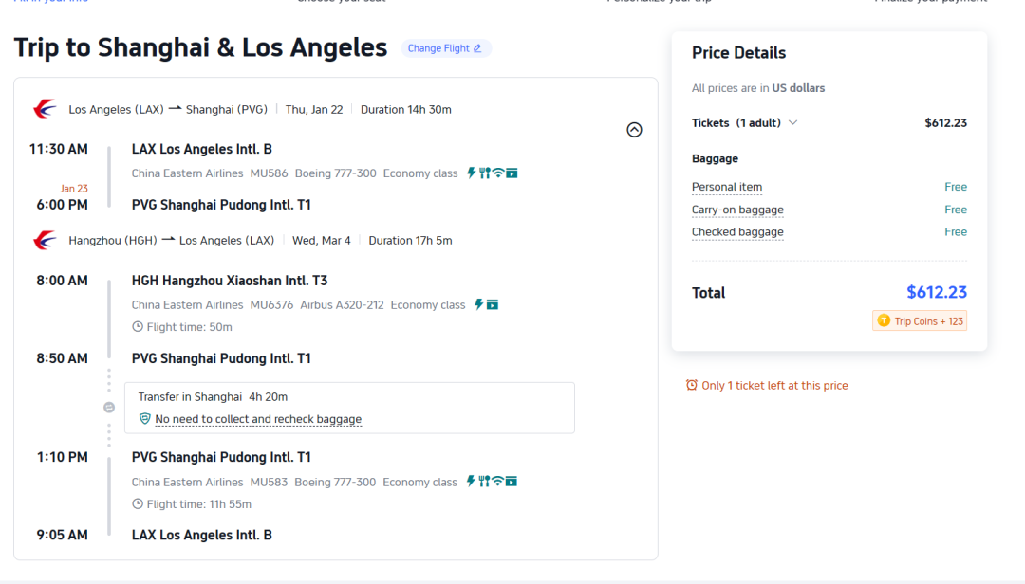This screenshot has height=584, width=1025.
Task: Click the 'Only 1 ticket left' alarm notice
Action: (767, 385)
